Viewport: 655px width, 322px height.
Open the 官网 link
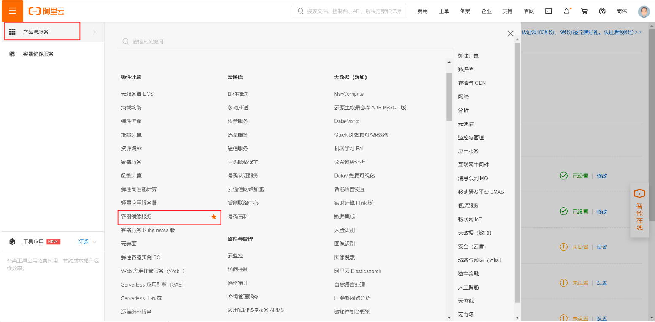[x=529, y=11]
